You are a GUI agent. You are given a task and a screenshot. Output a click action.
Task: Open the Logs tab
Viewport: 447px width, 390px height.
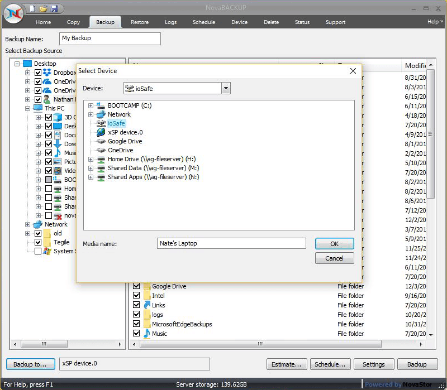[171, 22]
